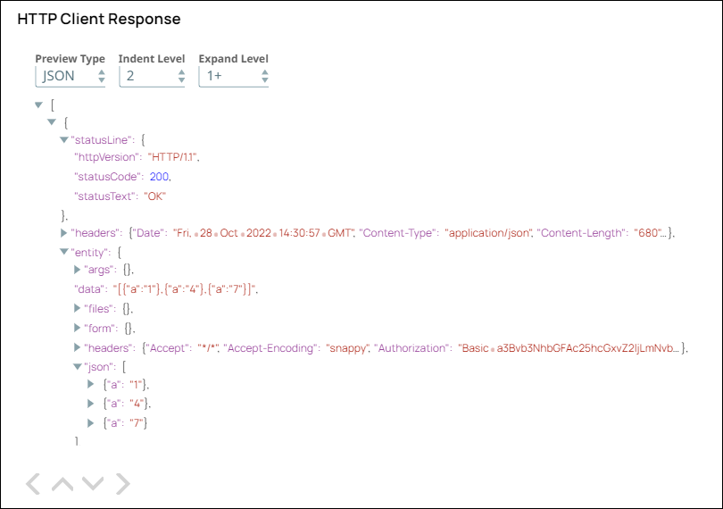Click the Indent Level input field
Screen dimensions: 723x509
click(x=147, y=76)
